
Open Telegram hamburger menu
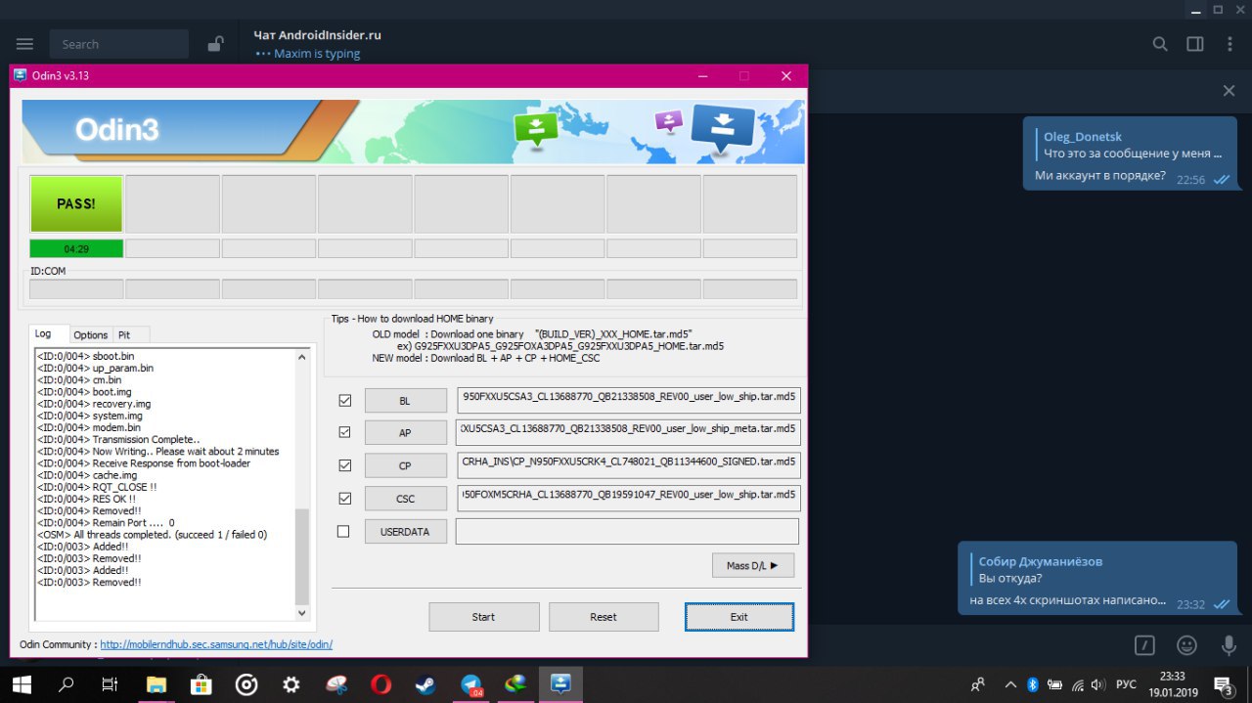point(24,44)
